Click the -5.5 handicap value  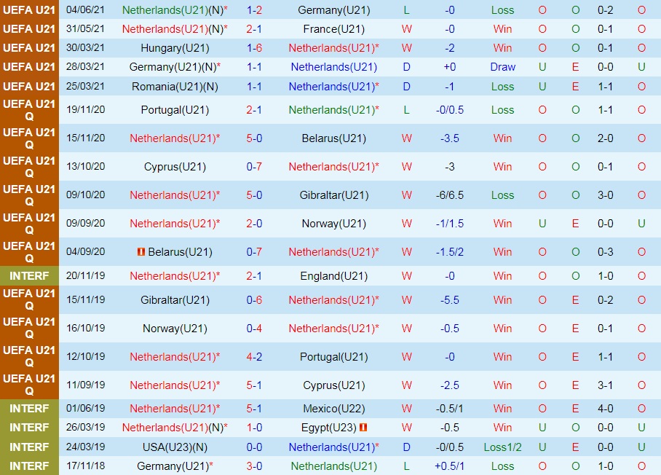[450, 300]
